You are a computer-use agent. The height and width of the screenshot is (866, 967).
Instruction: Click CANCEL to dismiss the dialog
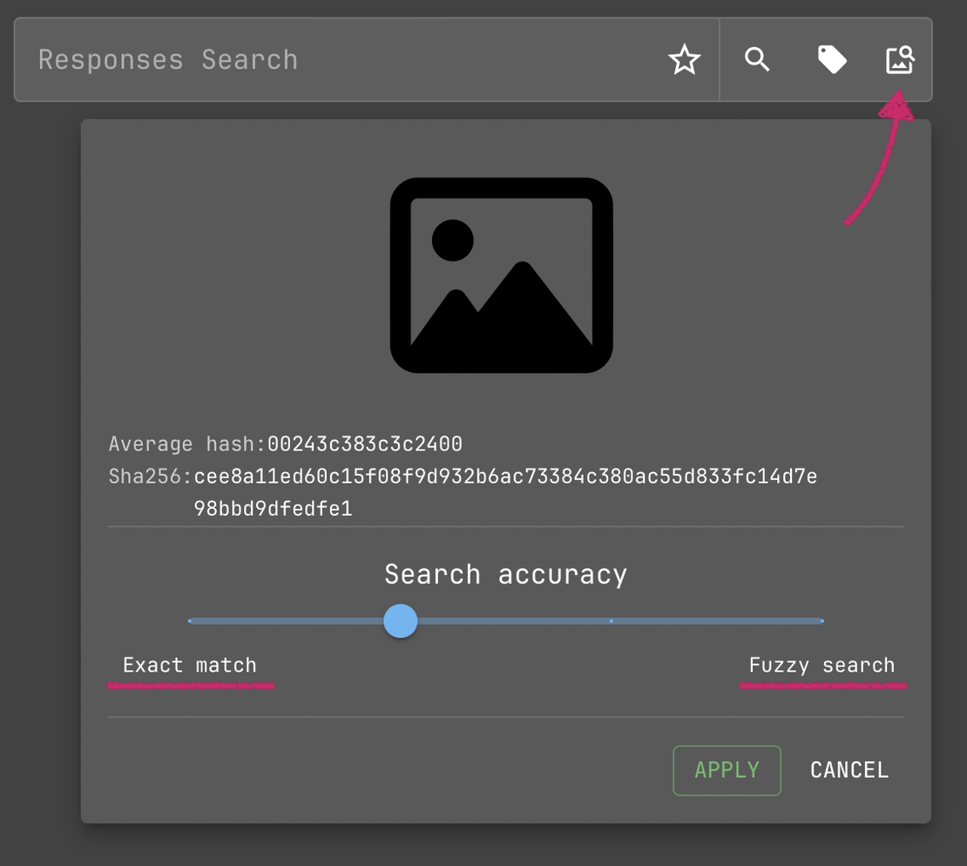[849, 769]
